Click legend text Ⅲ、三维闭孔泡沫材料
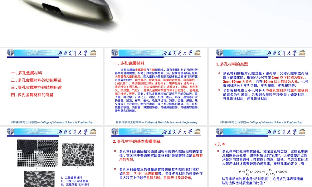Screen dimensions: 312x187 point(75,185)
